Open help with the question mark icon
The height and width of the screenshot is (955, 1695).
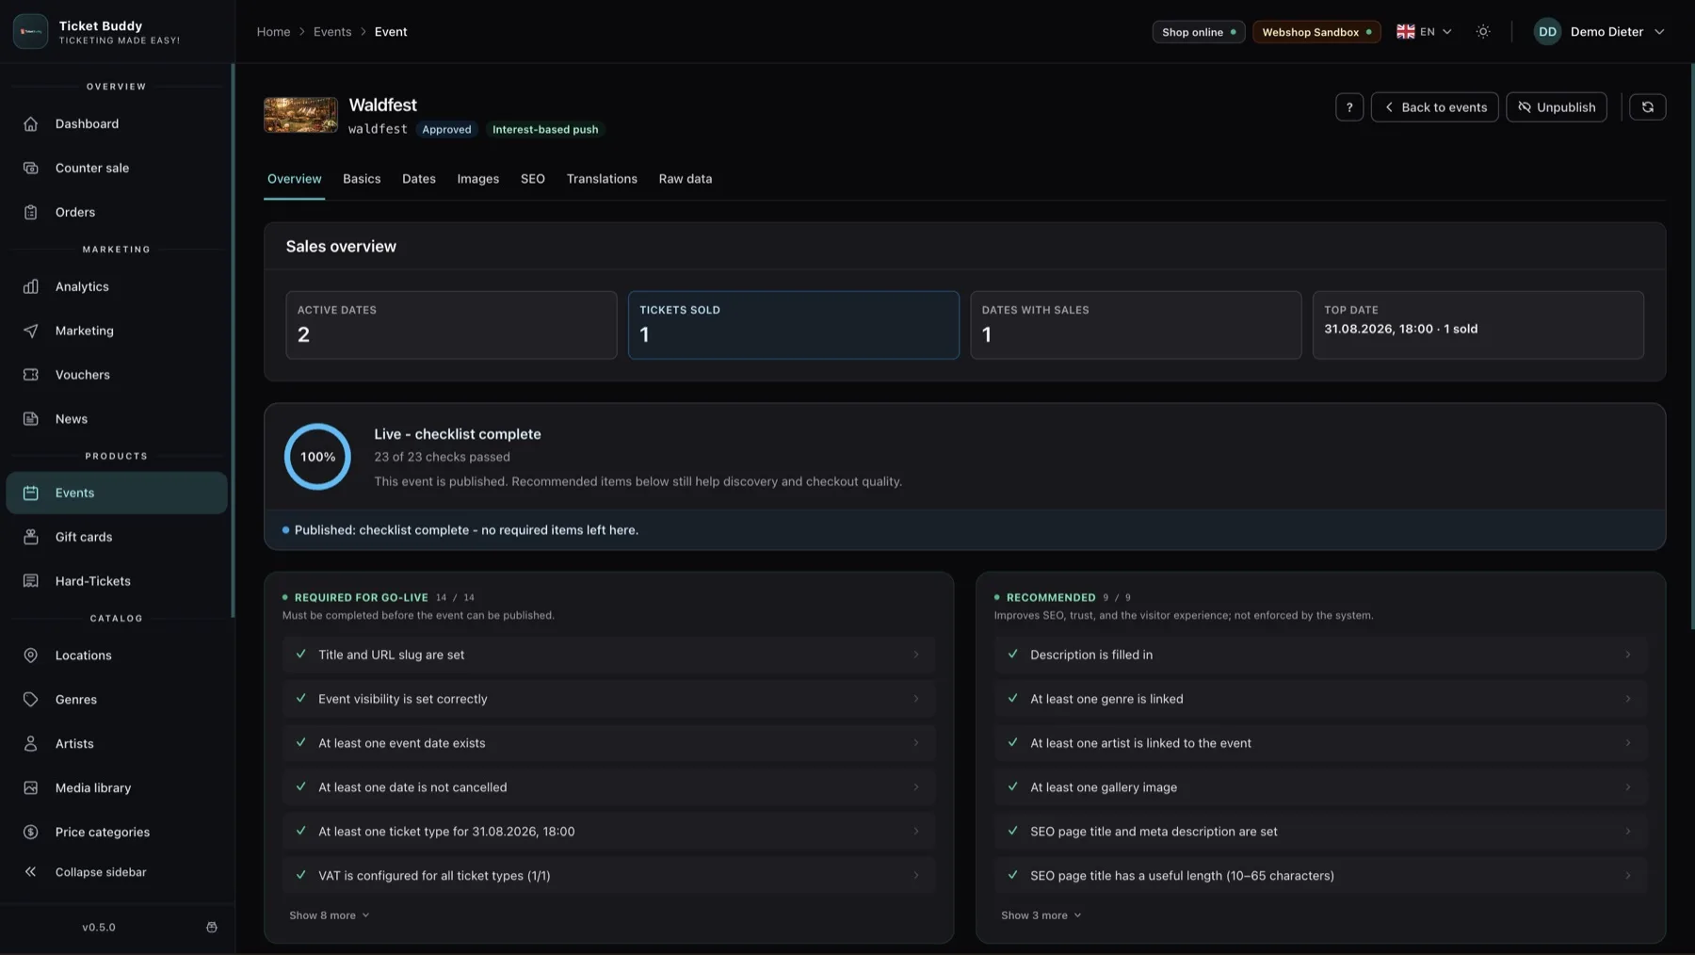coord(1348,107)
